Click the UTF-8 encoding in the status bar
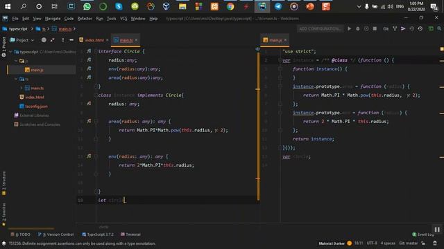The width and height of the screenshot is (444, 249). pyautogui.click(x=372, y=243)
